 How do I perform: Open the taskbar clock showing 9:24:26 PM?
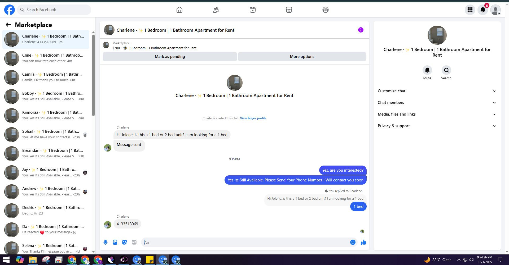pos(485,260)
